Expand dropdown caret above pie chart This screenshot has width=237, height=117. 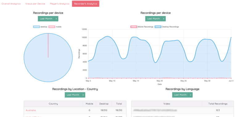click(x=56, y=19)
